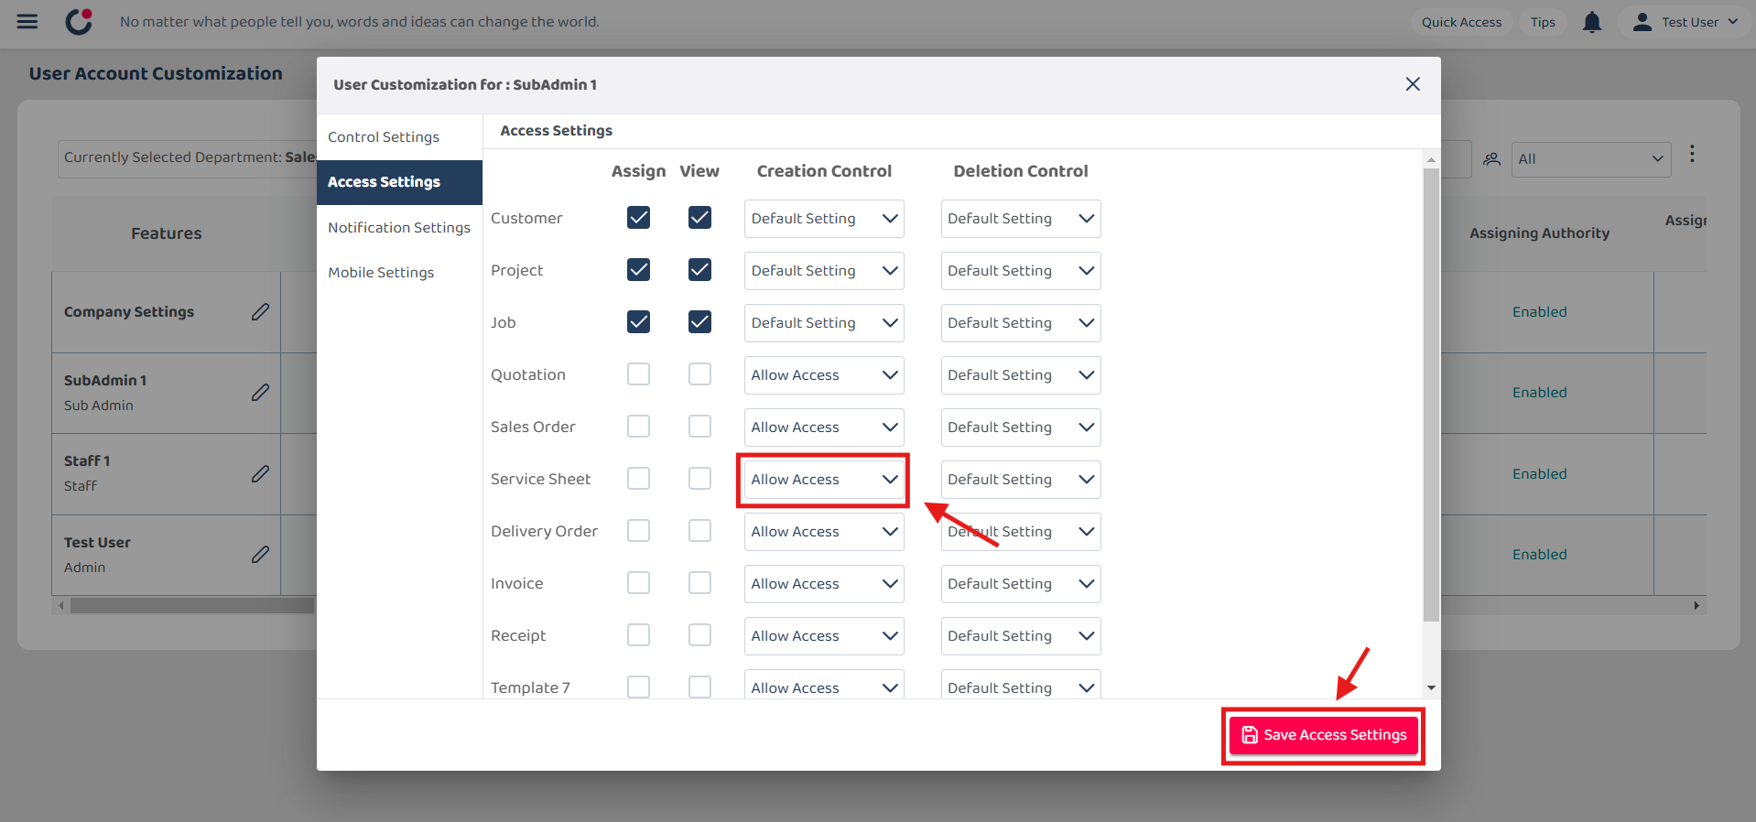
Task: Open Project Deletion Control dropdown
Action: point(1021,271)
